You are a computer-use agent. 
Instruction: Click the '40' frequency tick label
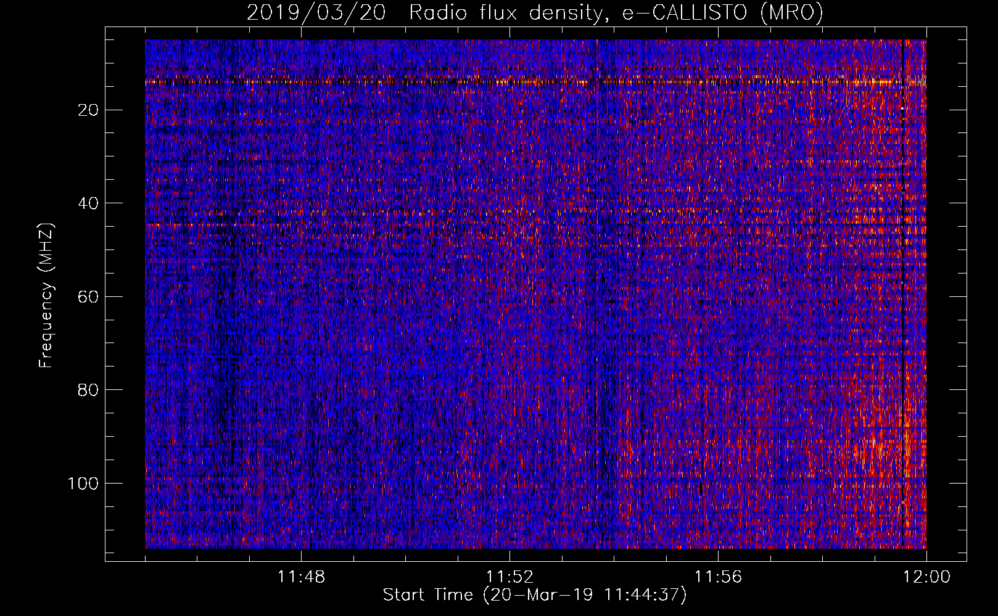[89, 203]
